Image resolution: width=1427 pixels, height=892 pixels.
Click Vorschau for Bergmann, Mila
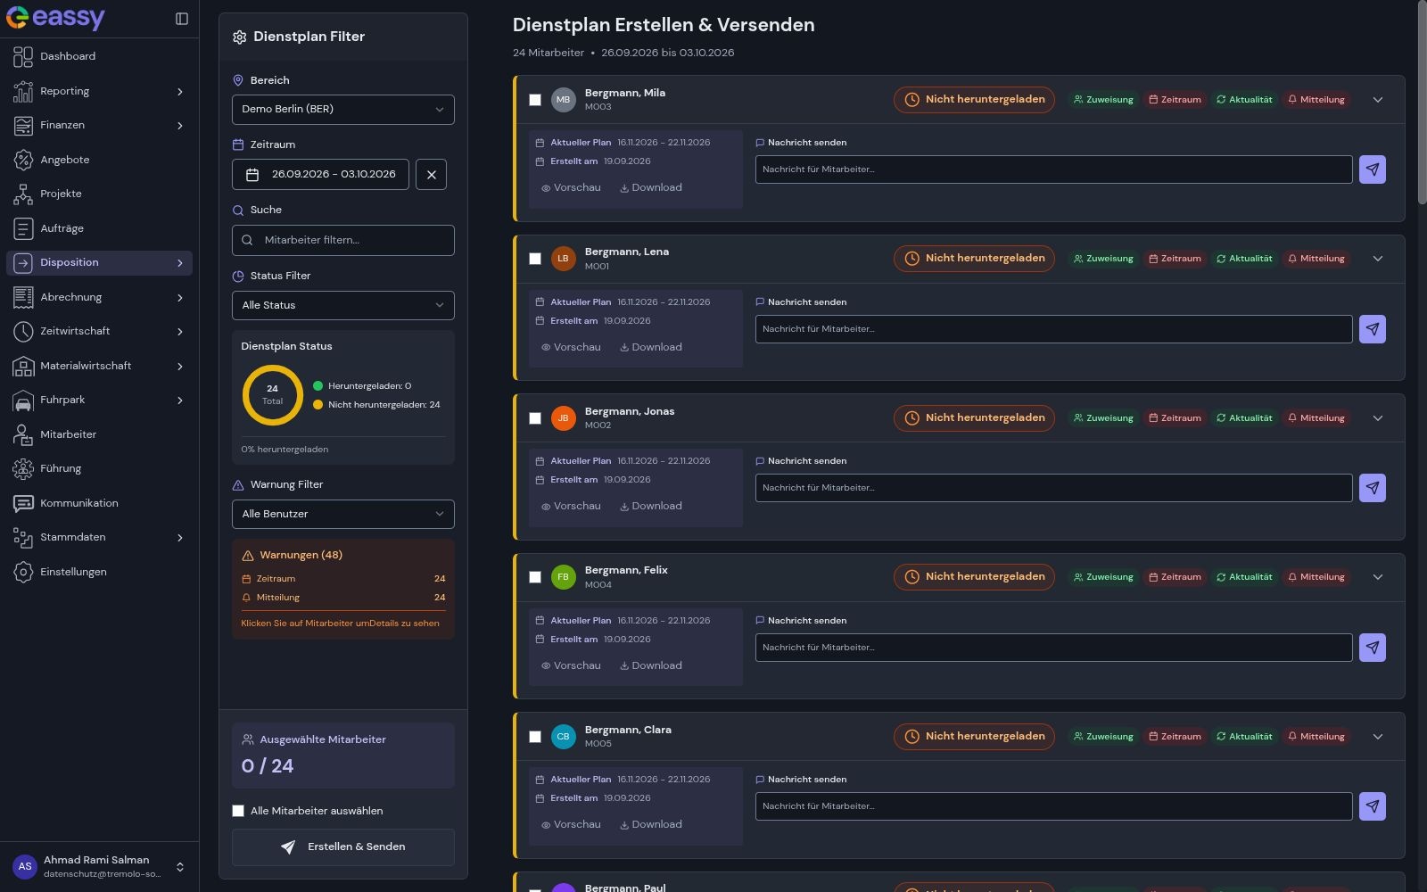[571, 188]
